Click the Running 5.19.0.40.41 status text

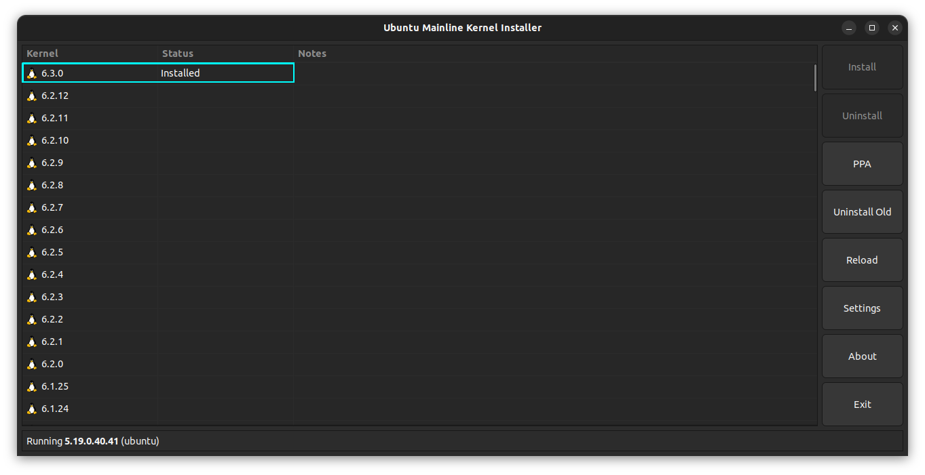click(93, 441)
